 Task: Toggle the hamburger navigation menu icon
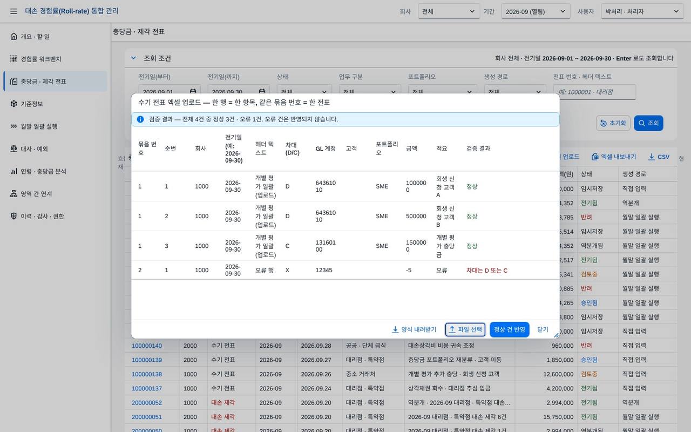tap(13, 11)
